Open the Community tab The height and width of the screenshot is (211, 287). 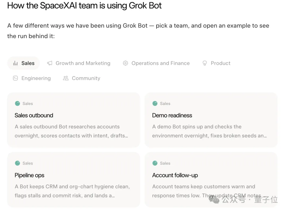point(86,78)
